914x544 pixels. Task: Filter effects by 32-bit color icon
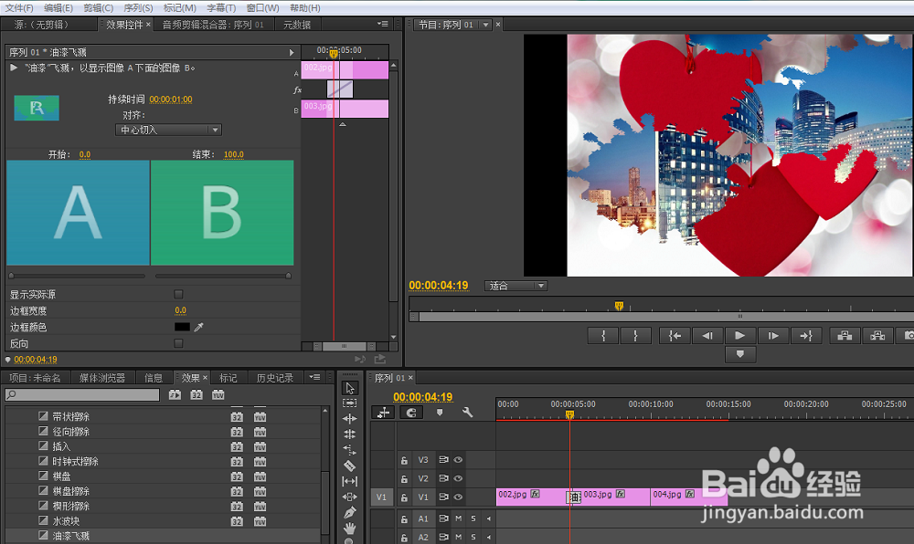click(x=197, y=394)
